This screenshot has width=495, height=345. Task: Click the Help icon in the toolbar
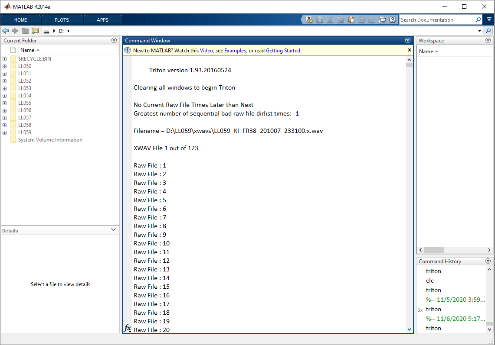[x=393, y=19]
